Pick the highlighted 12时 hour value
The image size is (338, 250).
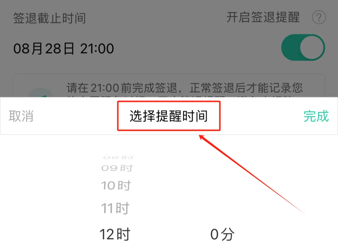click(x=115, y=234)
